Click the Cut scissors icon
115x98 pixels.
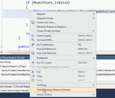(x=33, y=72)
